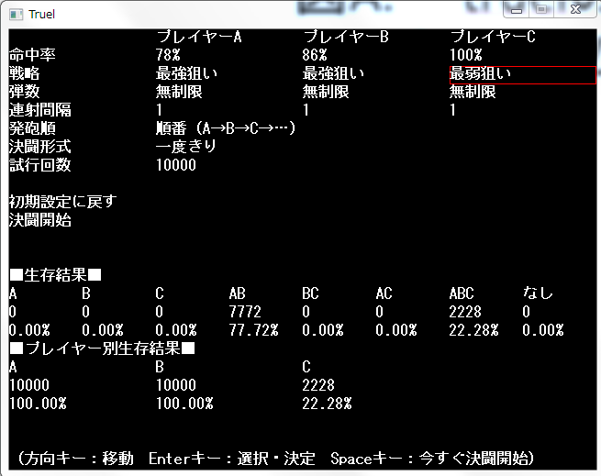The height and width of the screenshot is (476, 601).
Task: Select Player C's firing interval value 1
Action: click(452, 110)
